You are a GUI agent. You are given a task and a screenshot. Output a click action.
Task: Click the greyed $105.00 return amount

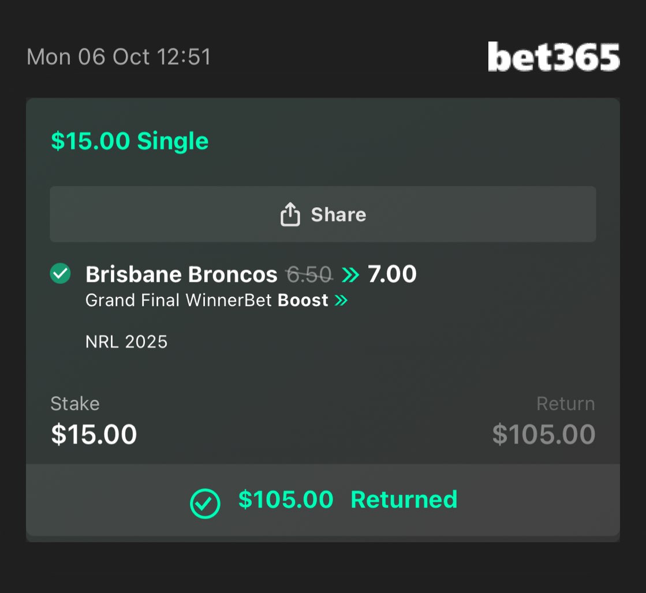coord(543,434)
